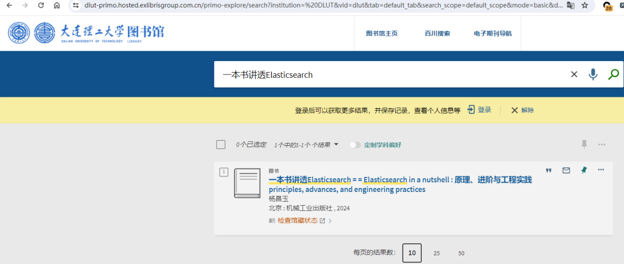
Task: Toggle 定制学科偏好 switch
Action: pos(355,145)
